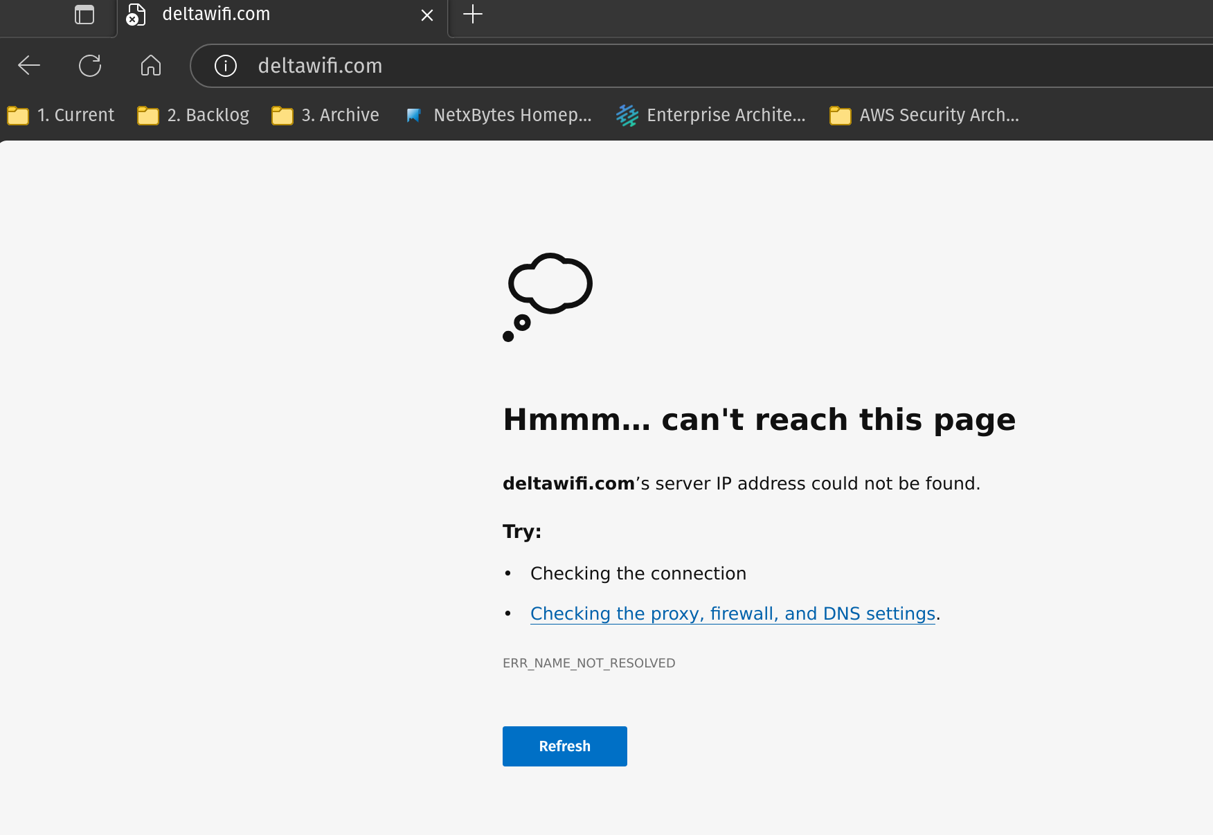Expand the "1. Current" bookmarks folder
Screen dimensions: 1213x835
point(61,115)
